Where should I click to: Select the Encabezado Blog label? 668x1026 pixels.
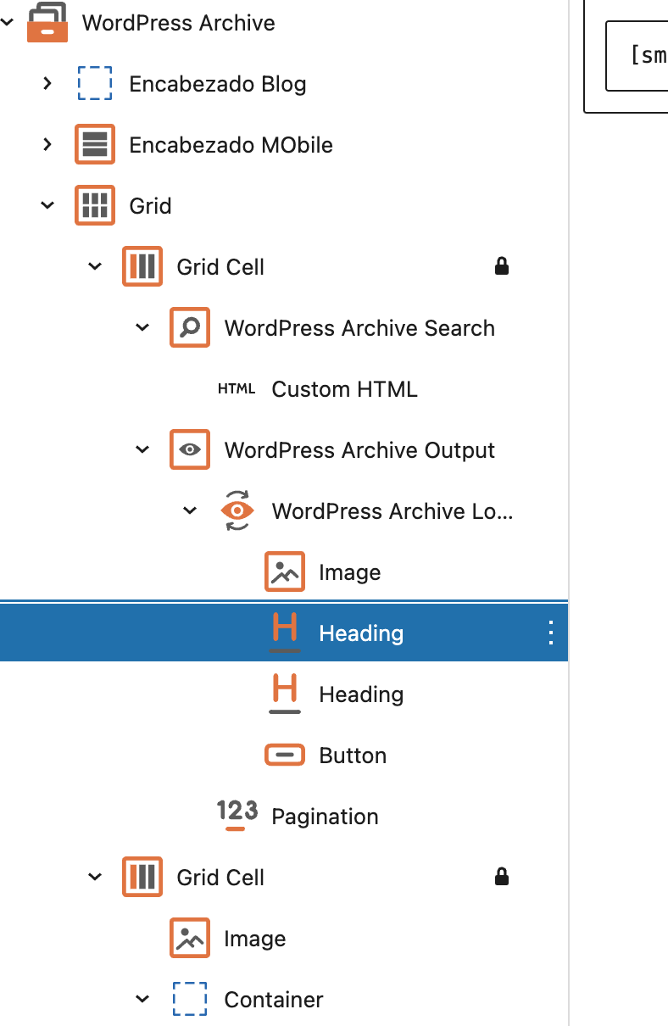(218, 84)
